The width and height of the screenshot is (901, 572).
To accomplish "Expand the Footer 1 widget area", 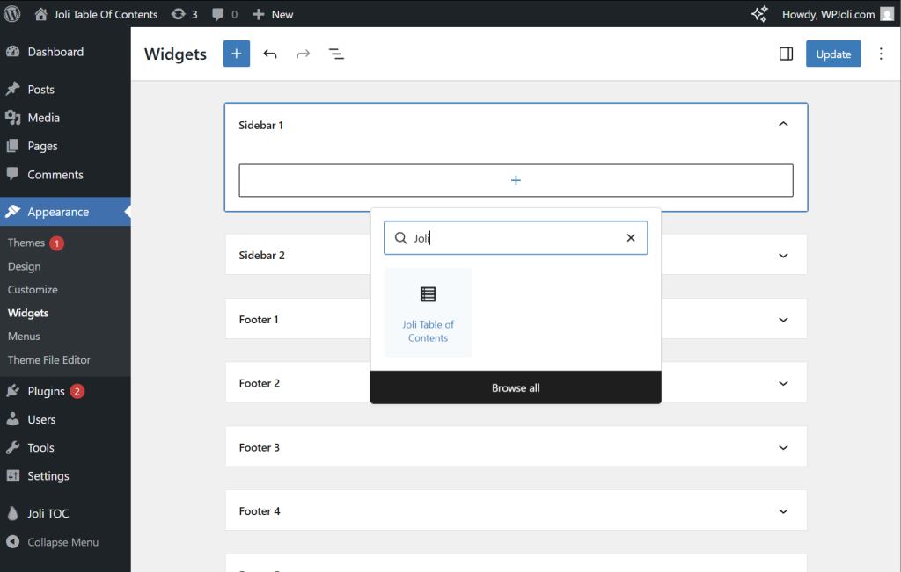I will [783, 320].
